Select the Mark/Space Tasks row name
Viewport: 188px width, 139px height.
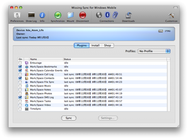click(41, 101)
